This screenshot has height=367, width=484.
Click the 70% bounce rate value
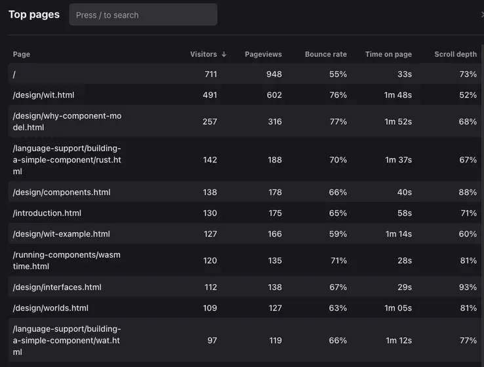tap(338, 160)
